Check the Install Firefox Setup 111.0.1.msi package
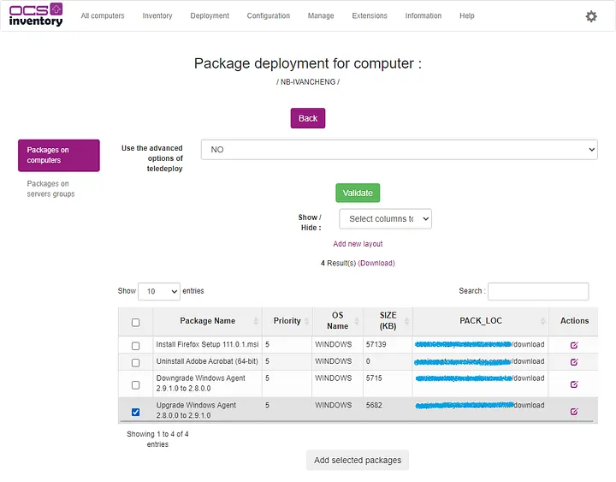This screenshot has width=616, height=482. tap(135, 346)
